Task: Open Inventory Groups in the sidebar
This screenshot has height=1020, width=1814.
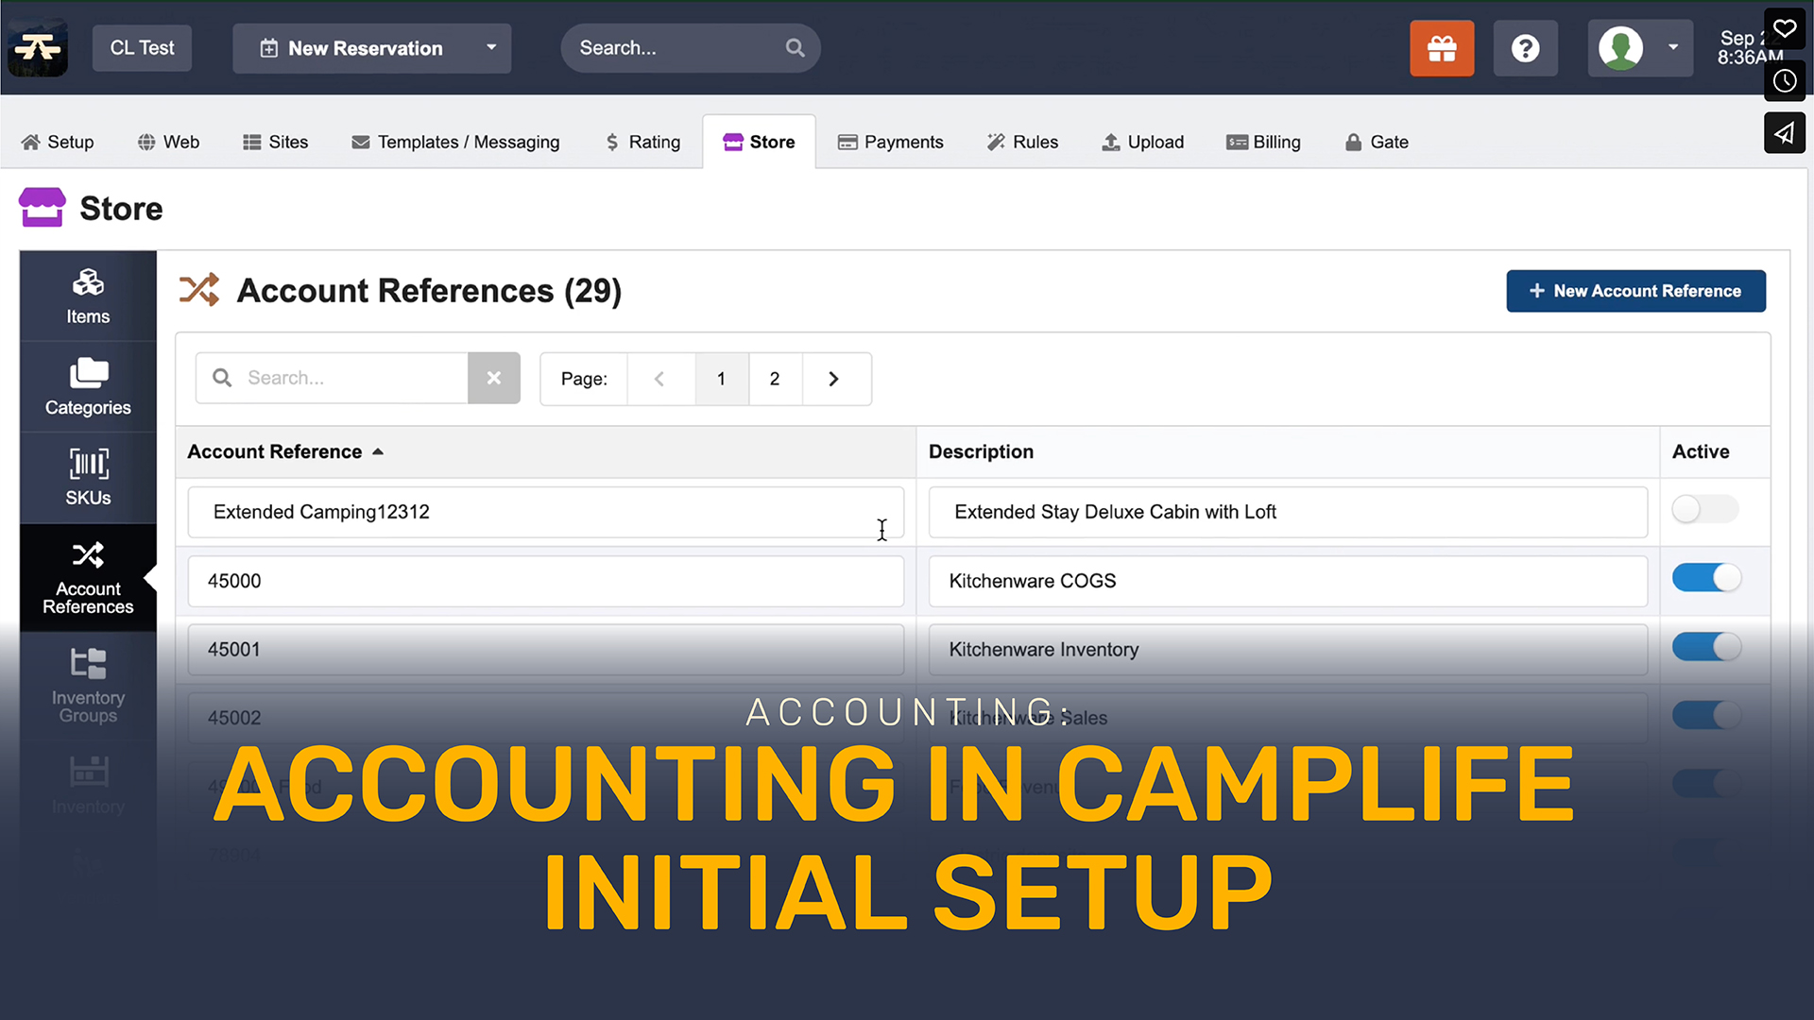Action: (88, 687)
